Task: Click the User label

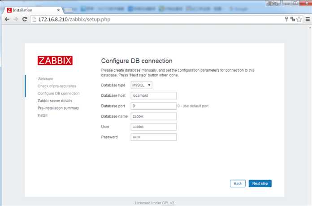Action: [x=105, y=127]
